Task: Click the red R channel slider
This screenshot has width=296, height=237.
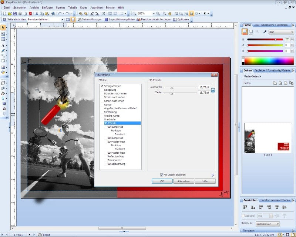Action: [x=265, y=40]
